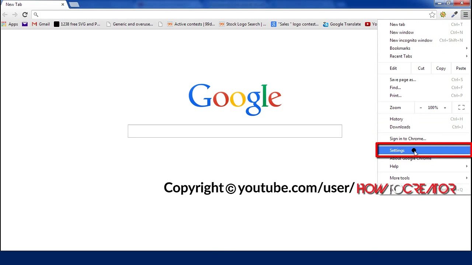472x265 pixels.
Task: Close the New Tab tab
Action: 63,4
